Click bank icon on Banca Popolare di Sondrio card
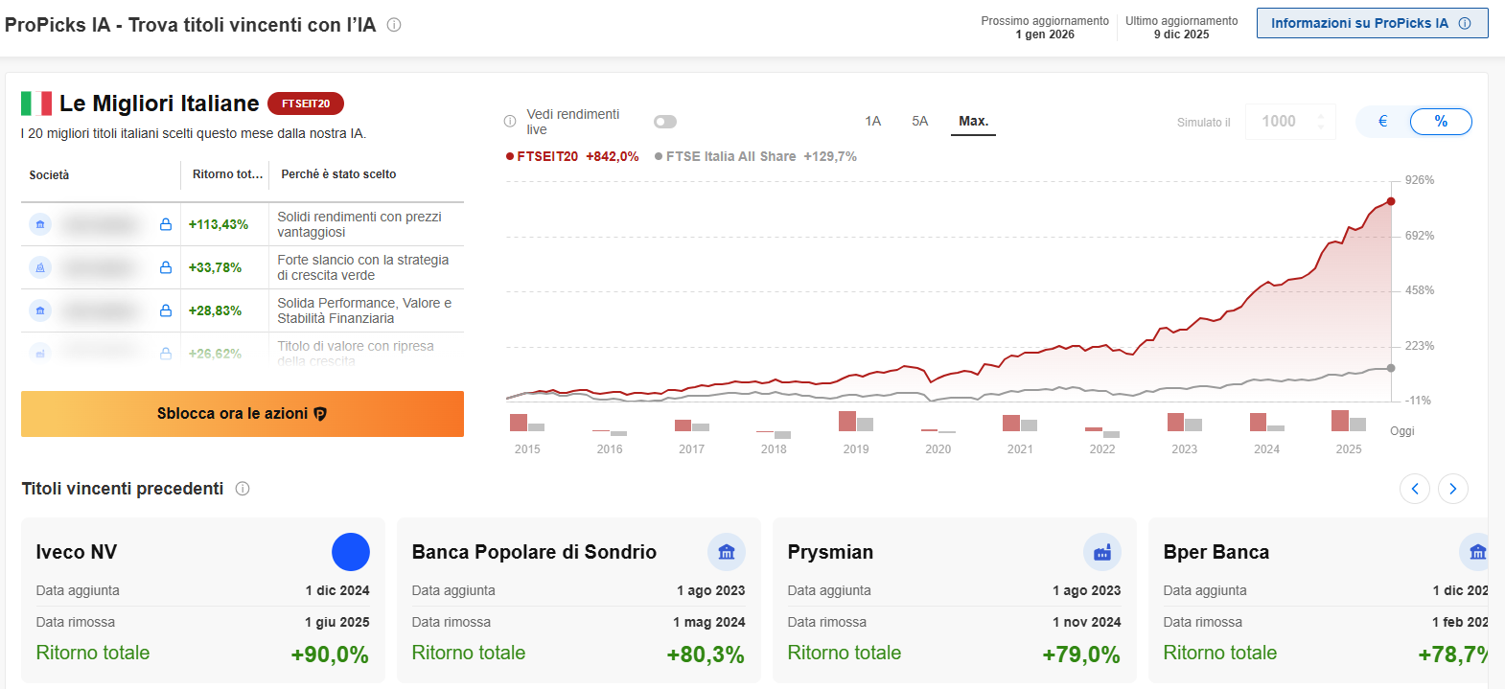The height and width of the screenshot is (689, 1505). (x=726, y=552)
